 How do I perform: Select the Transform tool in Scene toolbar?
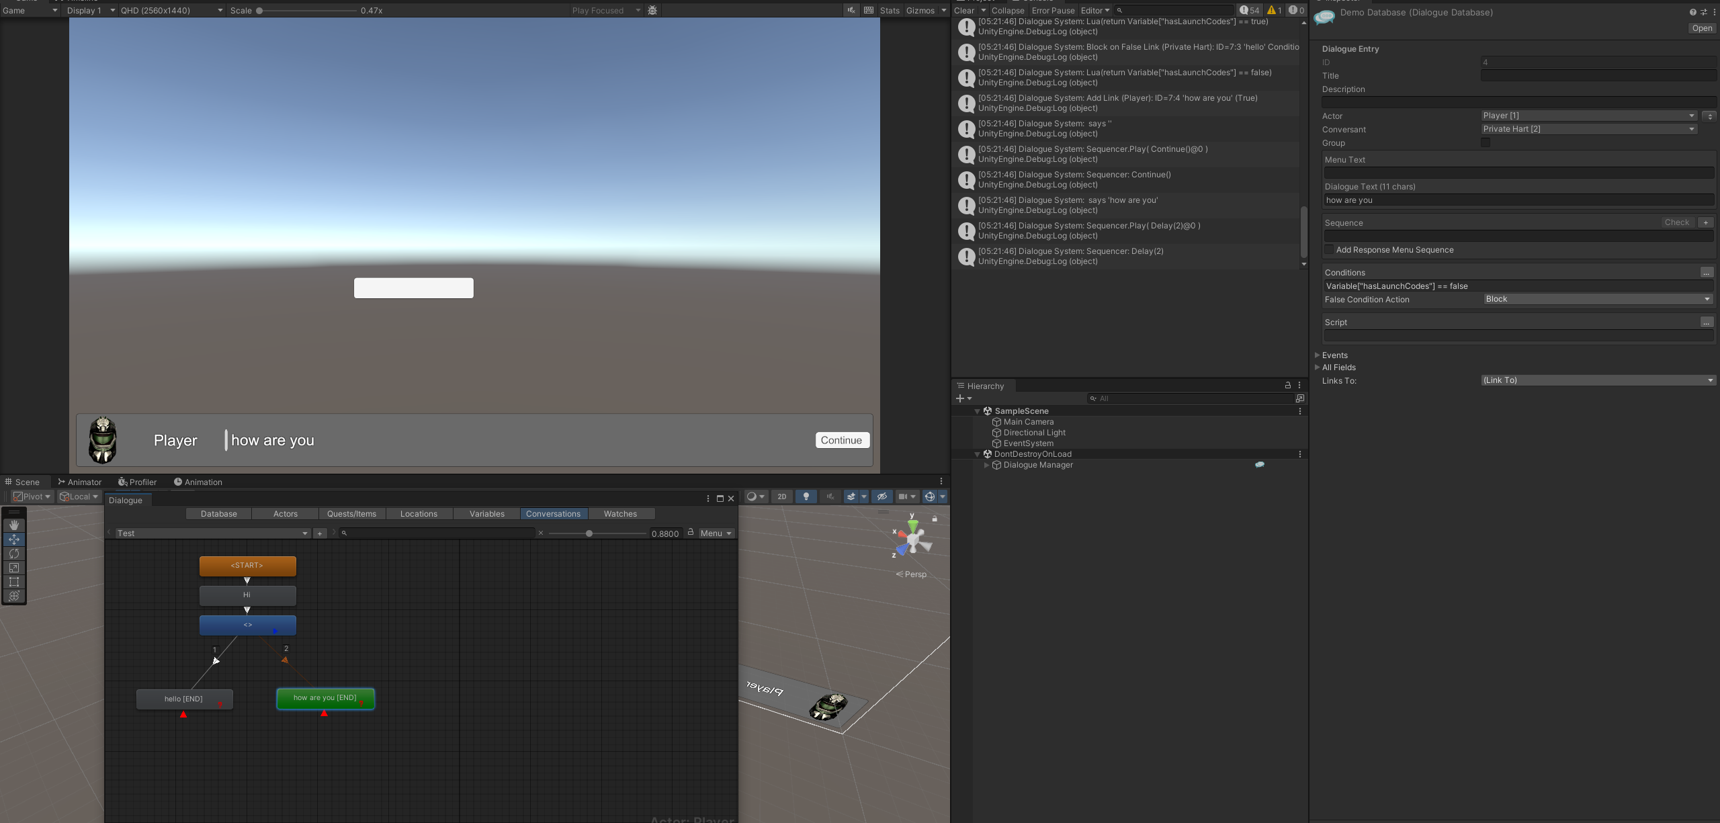coord(14,596)
